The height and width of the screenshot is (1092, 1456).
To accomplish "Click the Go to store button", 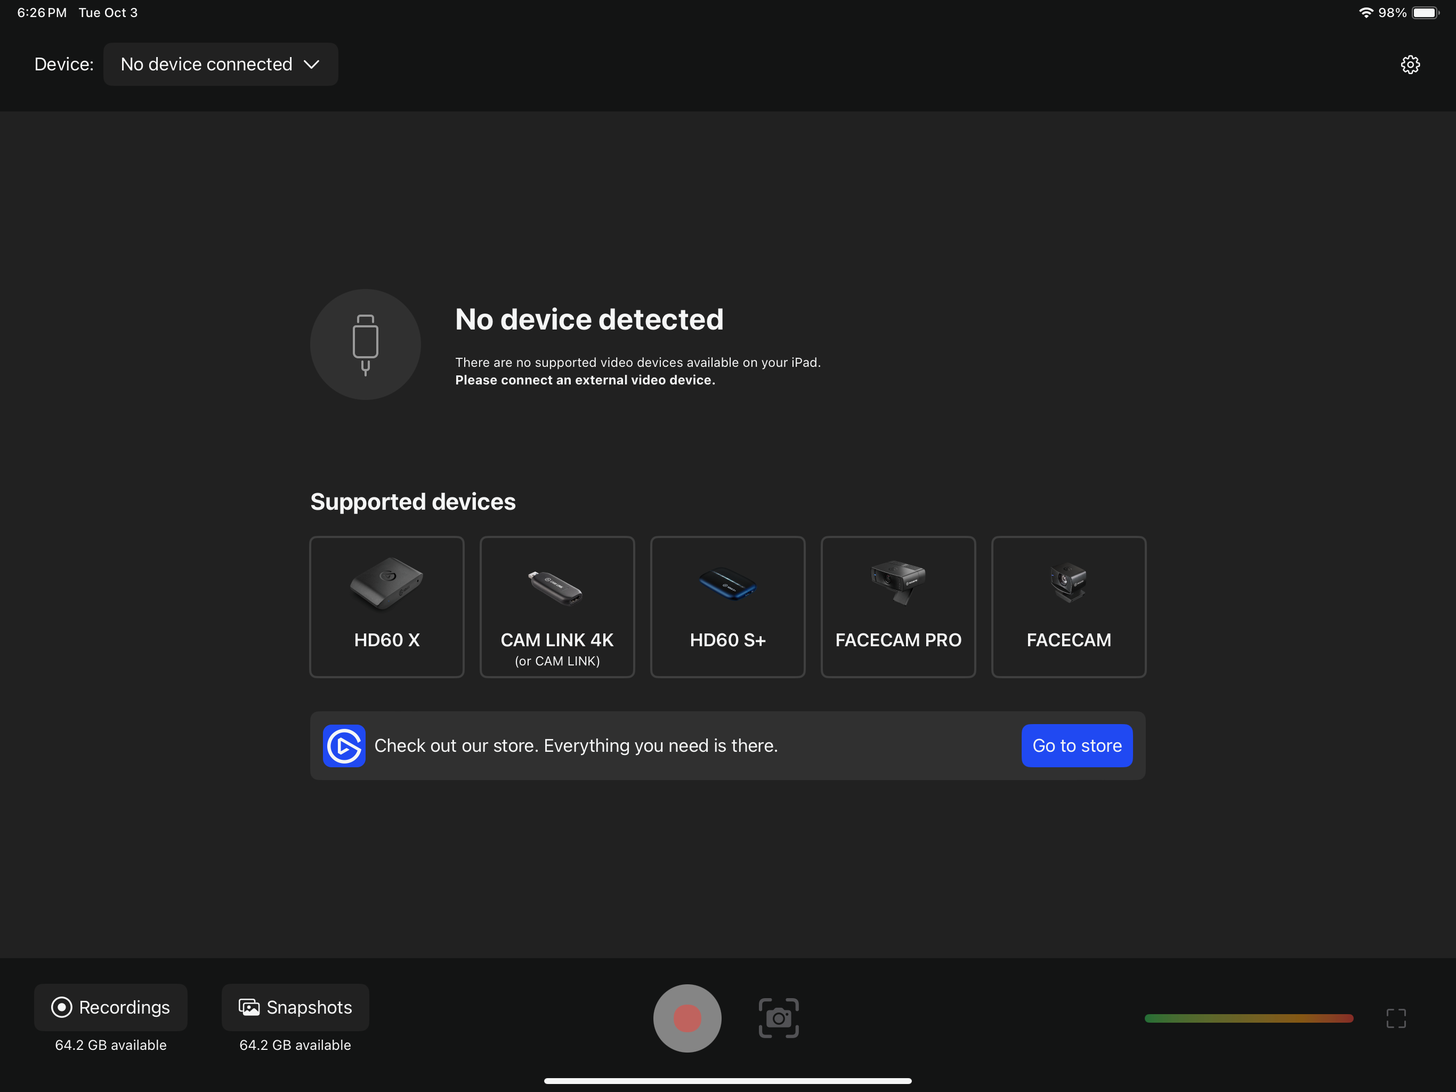I will (1076, 745).
